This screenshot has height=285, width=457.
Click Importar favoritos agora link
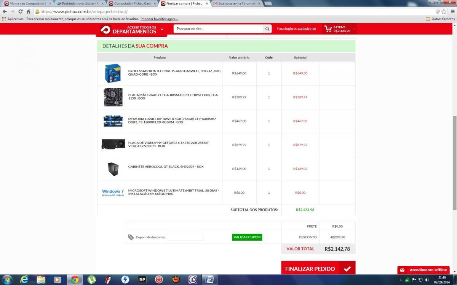pyautogui.click(x=159, y=19)
